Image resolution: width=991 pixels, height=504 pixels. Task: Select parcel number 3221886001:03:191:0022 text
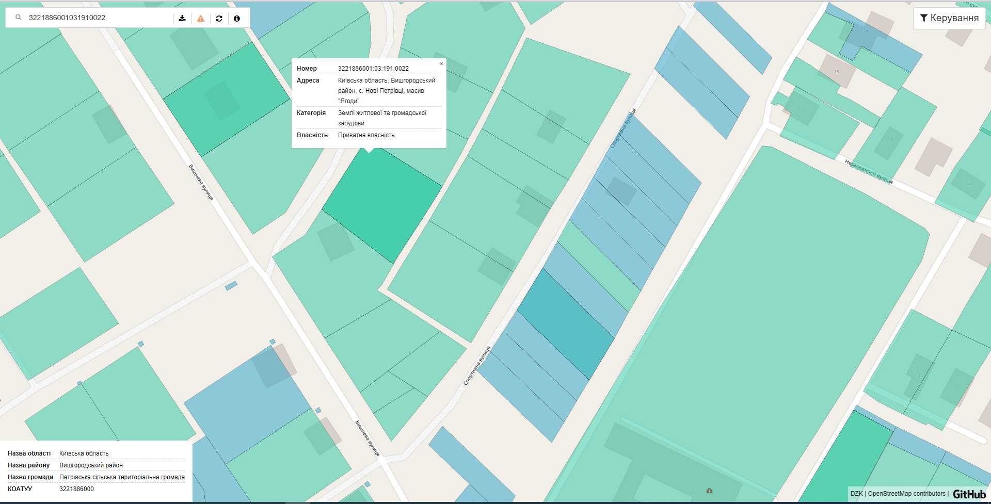pyautogui.click(x=373, y=68)
